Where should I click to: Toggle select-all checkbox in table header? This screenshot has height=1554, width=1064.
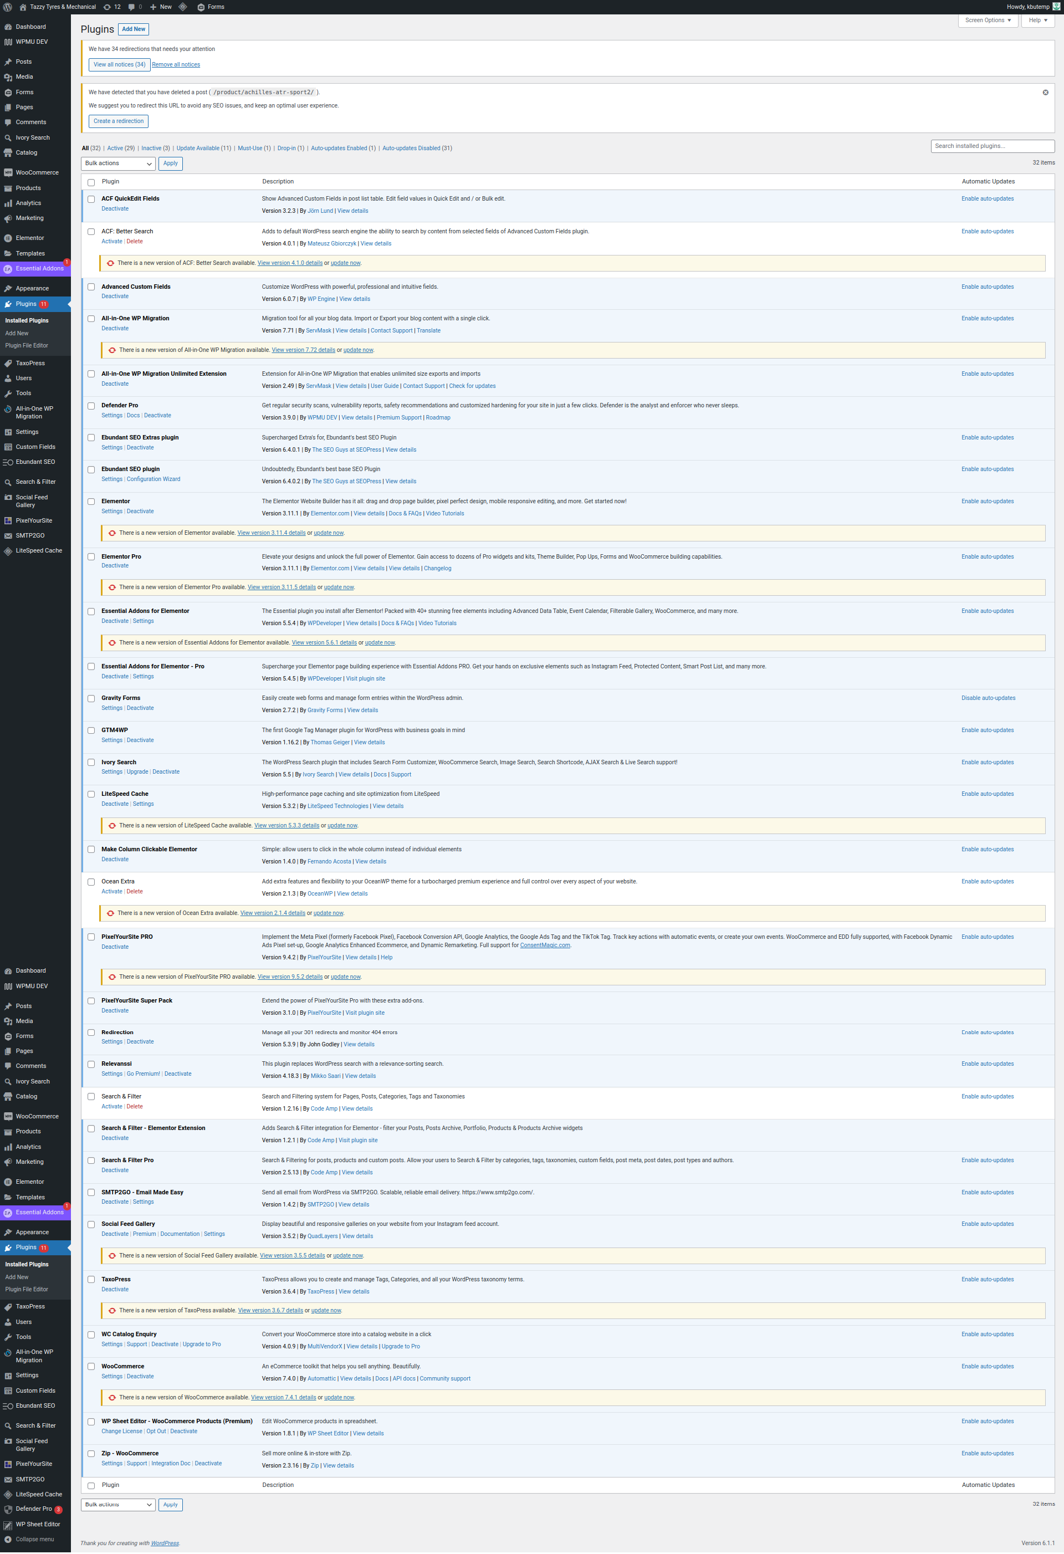pyautogui.click(x=91, y=182)
